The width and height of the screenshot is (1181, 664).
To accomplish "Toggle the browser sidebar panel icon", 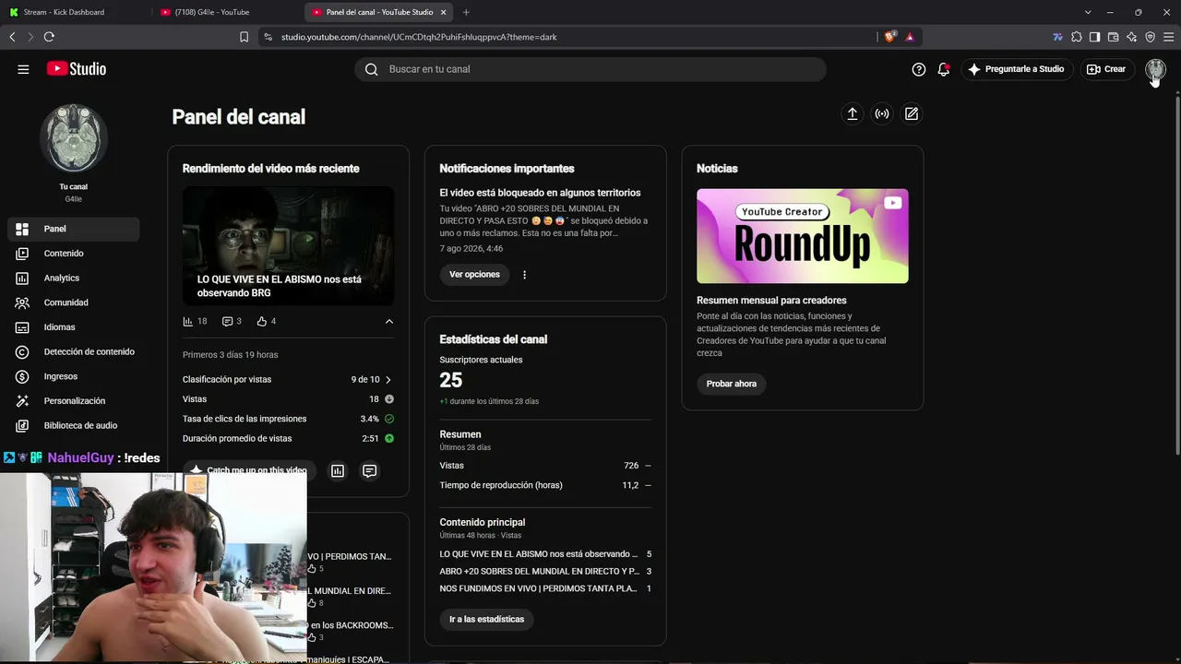I will point(1094,37).
